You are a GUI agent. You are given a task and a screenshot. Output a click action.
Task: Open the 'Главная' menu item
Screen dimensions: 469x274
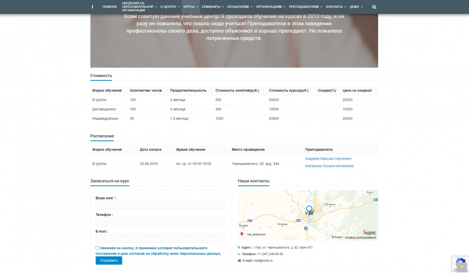point(110,7)
